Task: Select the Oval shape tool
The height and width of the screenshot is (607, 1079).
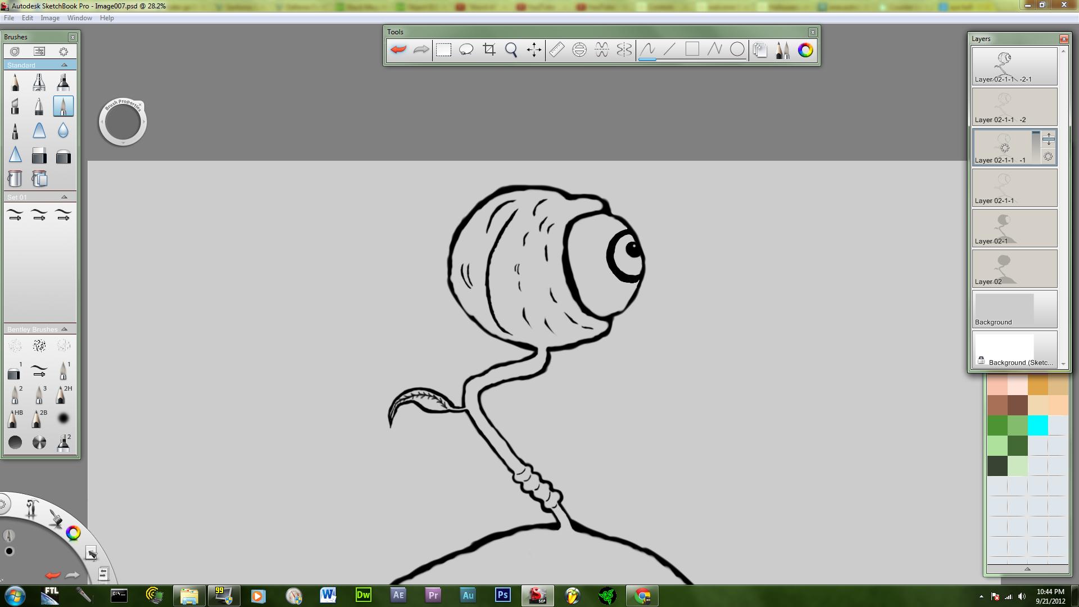Action: pyautogui.click(x=737, y=49)
